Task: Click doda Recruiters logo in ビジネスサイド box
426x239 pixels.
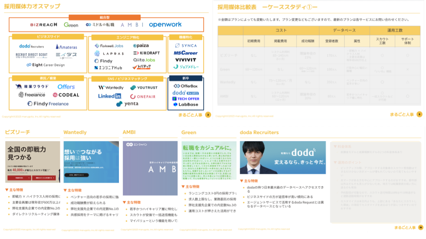Action: [x=32, y=46]
